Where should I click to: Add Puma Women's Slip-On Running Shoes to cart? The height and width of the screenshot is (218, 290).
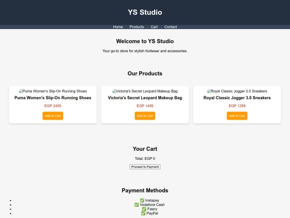point(53,116)
